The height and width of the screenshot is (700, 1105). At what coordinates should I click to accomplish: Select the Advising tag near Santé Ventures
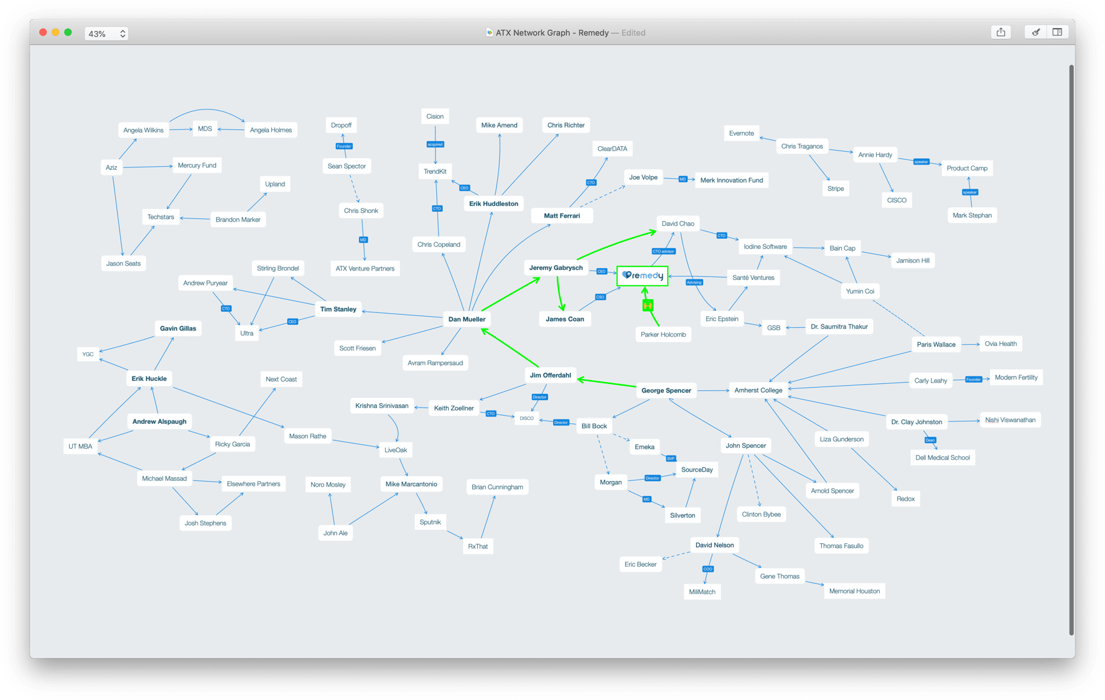pyautogui.click(x=694, y=282)
